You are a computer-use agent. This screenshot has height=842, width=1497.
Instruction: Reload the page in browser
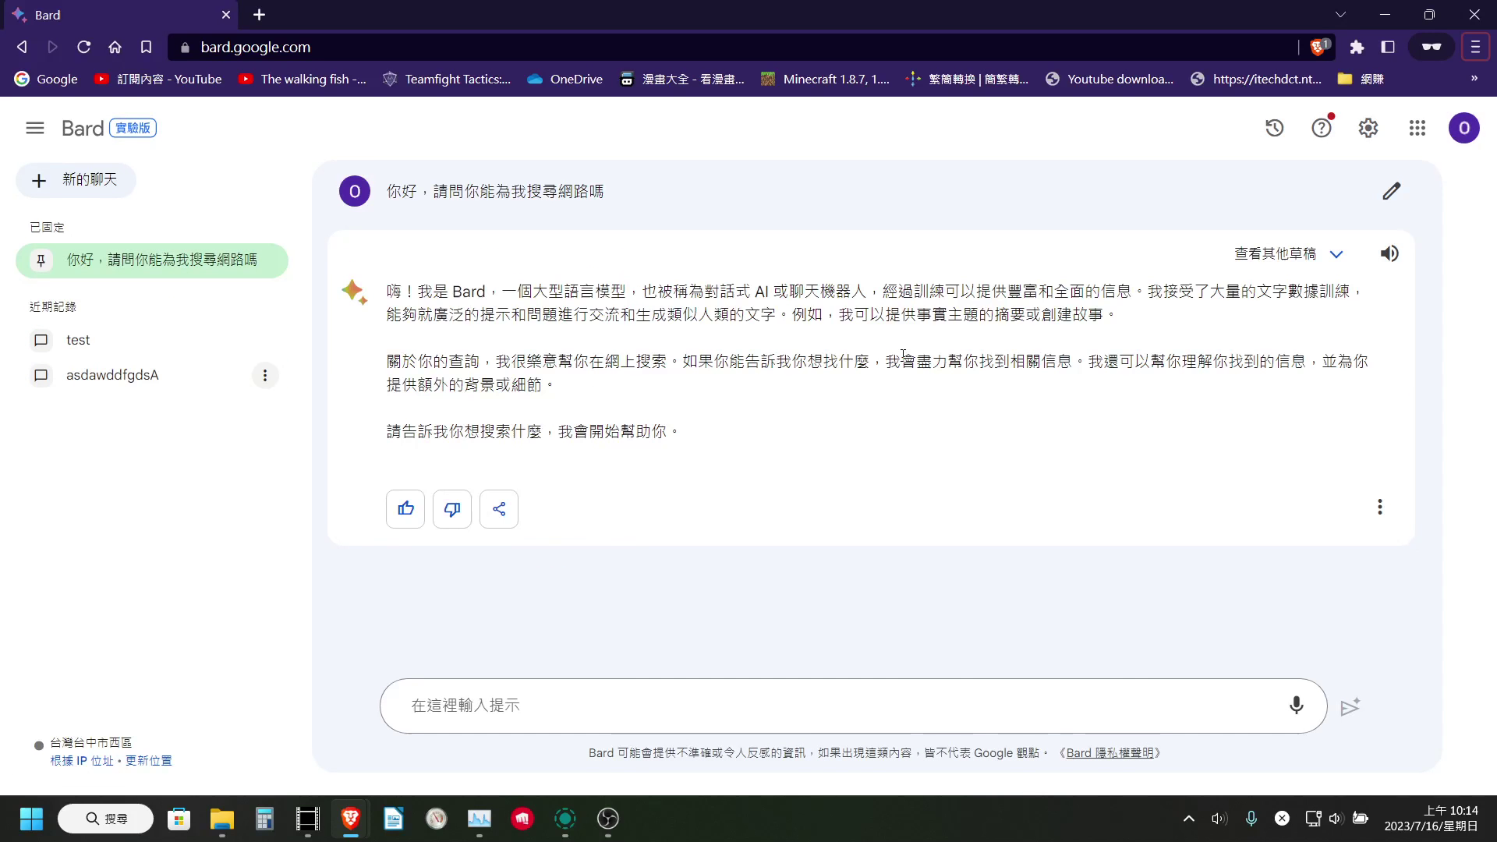tap(84, 48)
